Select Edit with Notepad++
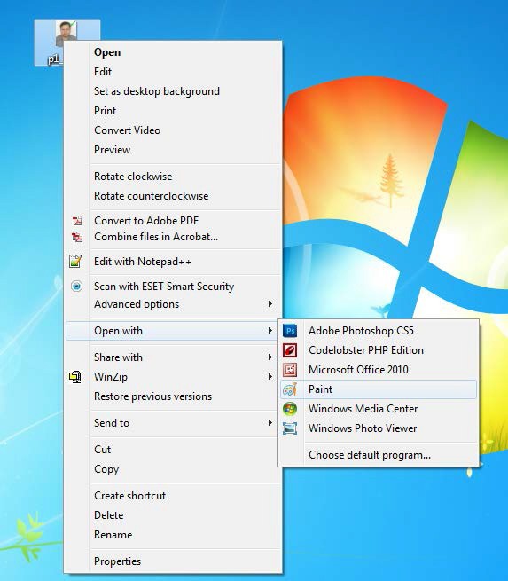This screenshot has height=581, width=508. (x=173, y=262)
